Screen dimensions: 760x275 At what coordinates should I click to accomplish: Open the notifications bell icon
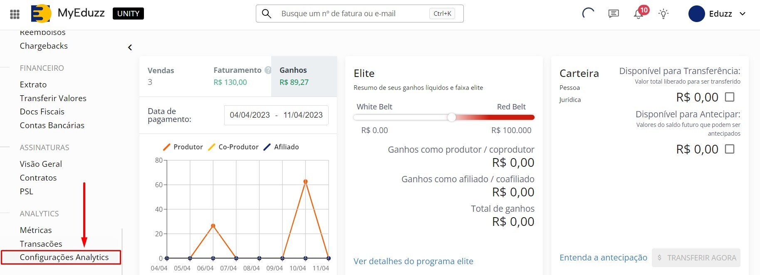(x=639, y=14)
